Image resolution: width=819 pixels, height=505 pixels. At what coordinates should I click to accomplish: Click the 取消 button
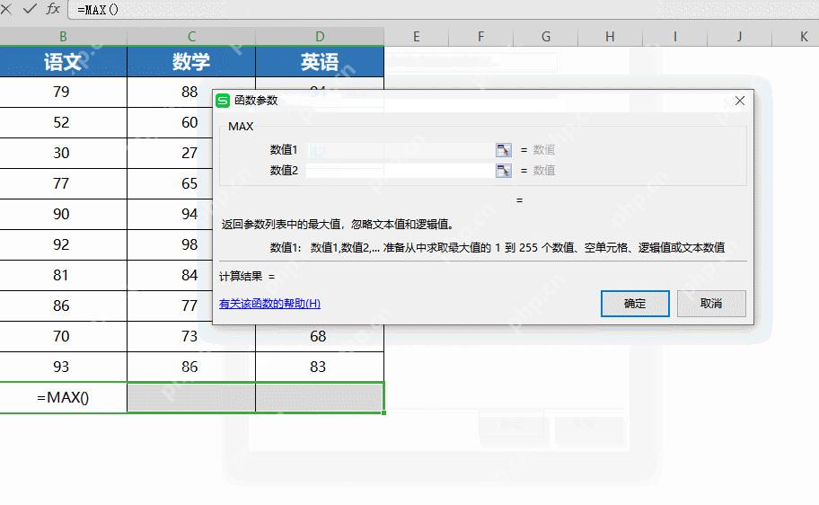coord(711,304)
